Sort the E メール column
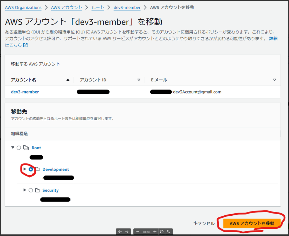Viewport: 289px width, 236px height. point(274,80)
